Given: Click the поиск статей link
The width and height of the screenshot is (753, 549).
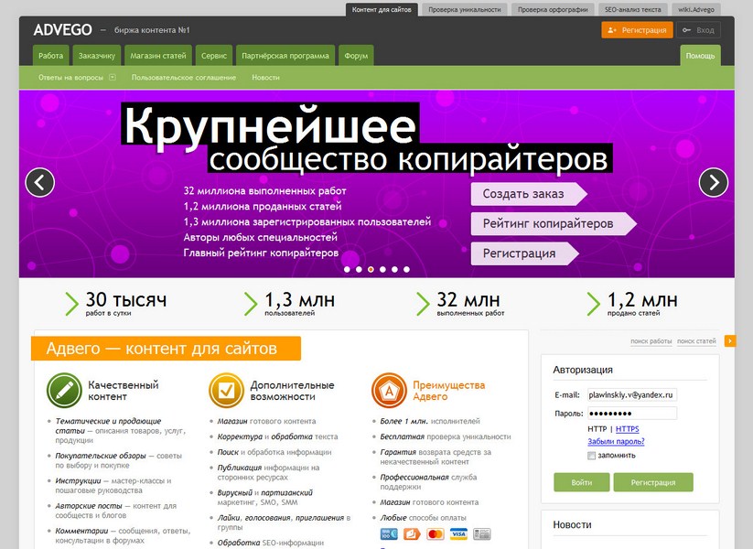Looking at the screenshot, I should [696, 341].
